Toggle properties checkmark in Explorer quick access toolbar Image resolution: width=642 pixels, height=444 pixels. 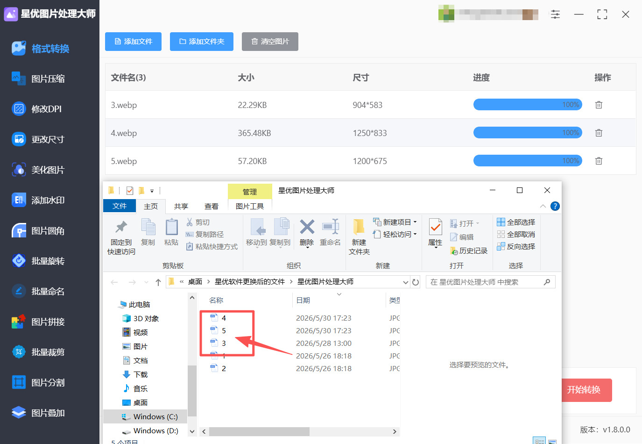tap(130, 191)
